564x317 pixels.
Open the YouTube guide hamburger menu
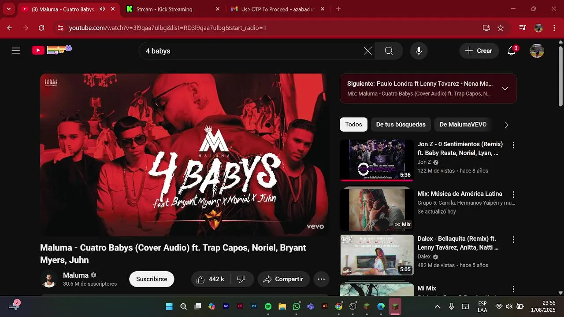[16, 51]
